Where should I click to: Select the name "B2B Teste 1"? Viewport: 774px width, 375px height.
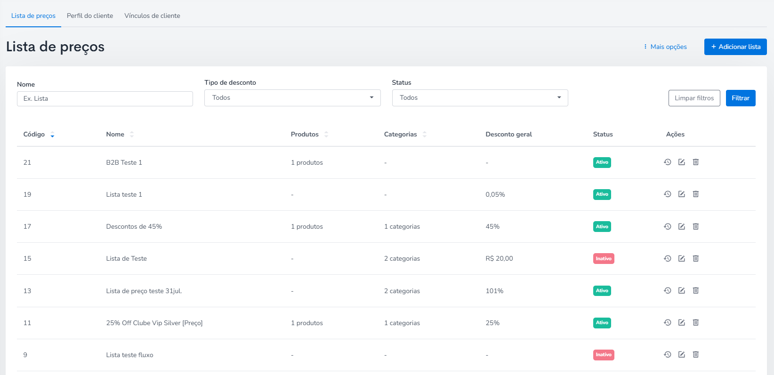(x=124, y=162)
